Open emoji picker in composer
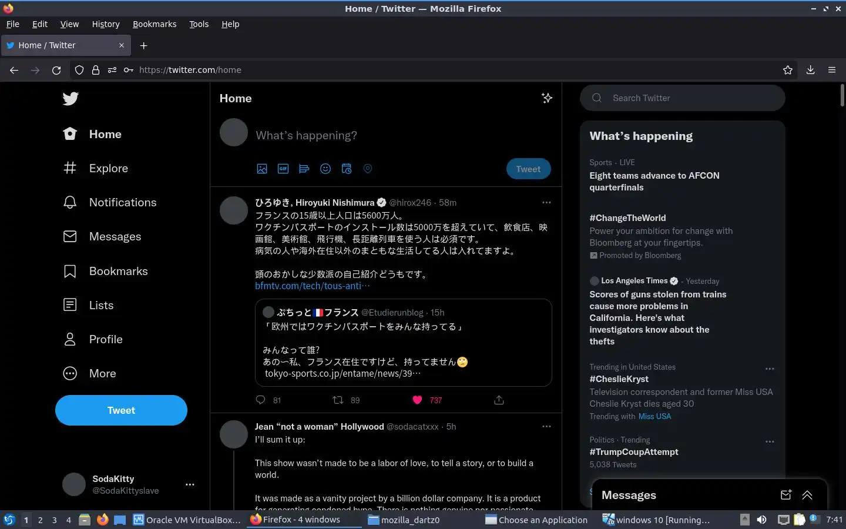Viewport: 846px width, 529px height. pos(325,169)
